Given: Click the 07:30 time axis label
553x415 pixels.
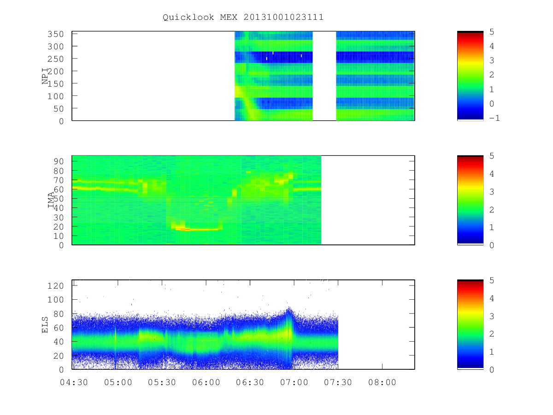Looking at the screenshot, I should 338,383.
